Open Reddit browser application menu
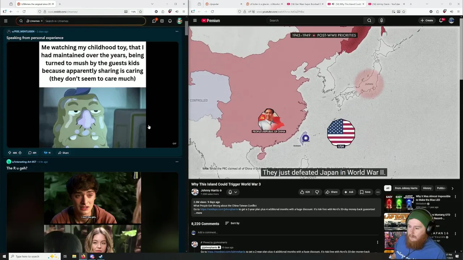463x260 pixels. (183, 12)
